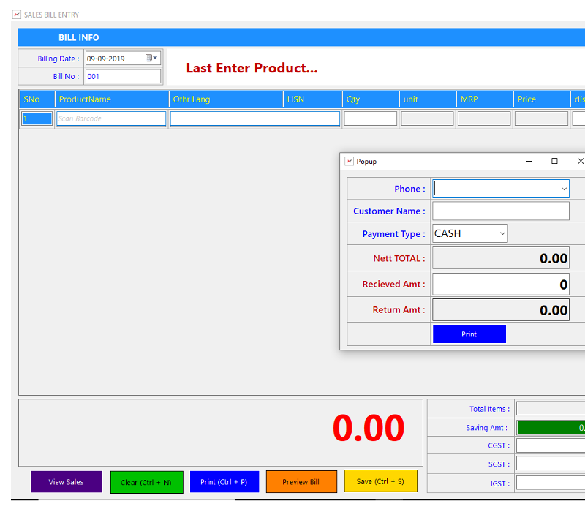Click the Print (Ctrl + P) button
The width and height of the screenshot is (585, 512).
(x=224, y=482)
